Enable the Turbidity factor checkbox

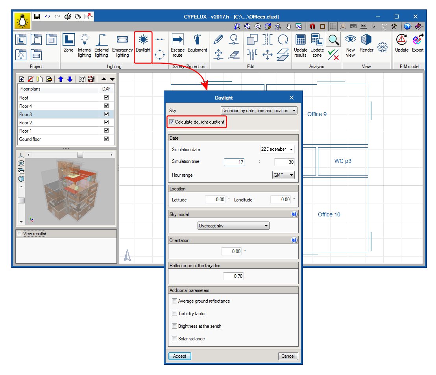pos(175,314)
